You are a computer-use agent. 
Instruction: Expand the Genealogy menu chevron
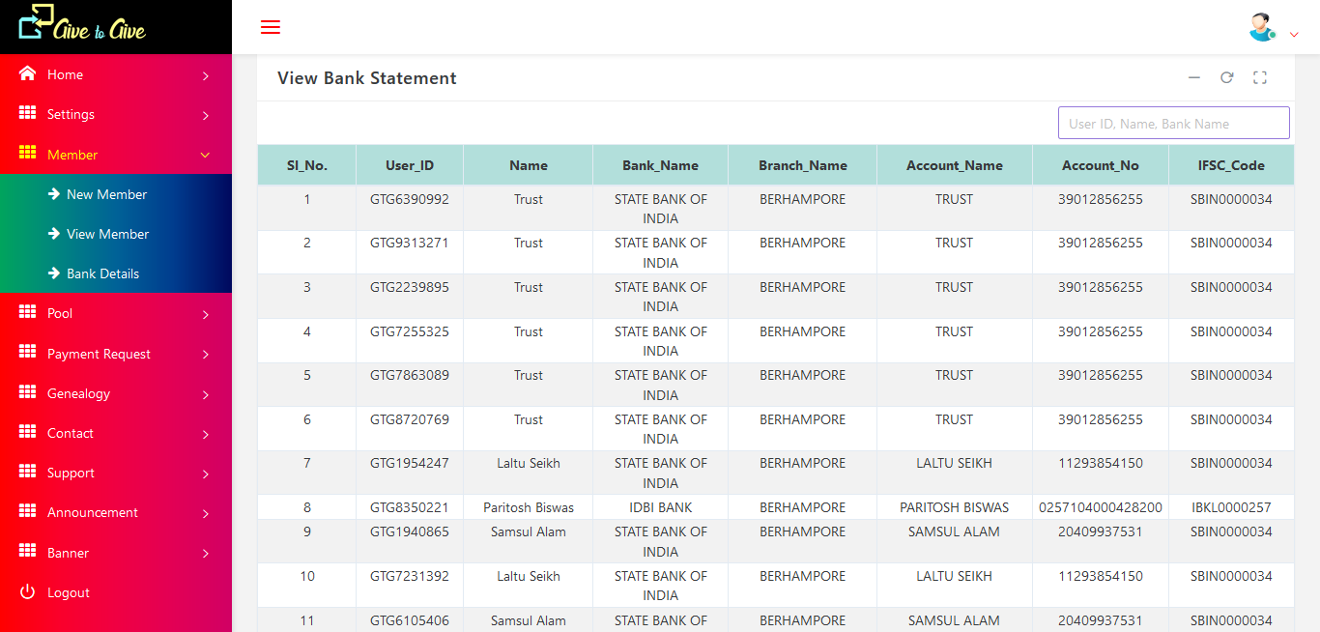206,394
